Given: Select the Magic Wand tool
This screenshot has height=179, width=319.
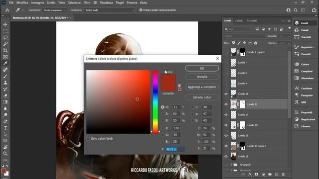Looking at the screenshot, I should [x=5, y=44].
